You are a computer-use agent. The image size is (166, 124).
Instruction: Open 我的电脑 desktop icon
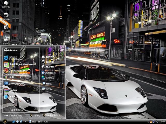pos(6,16)
